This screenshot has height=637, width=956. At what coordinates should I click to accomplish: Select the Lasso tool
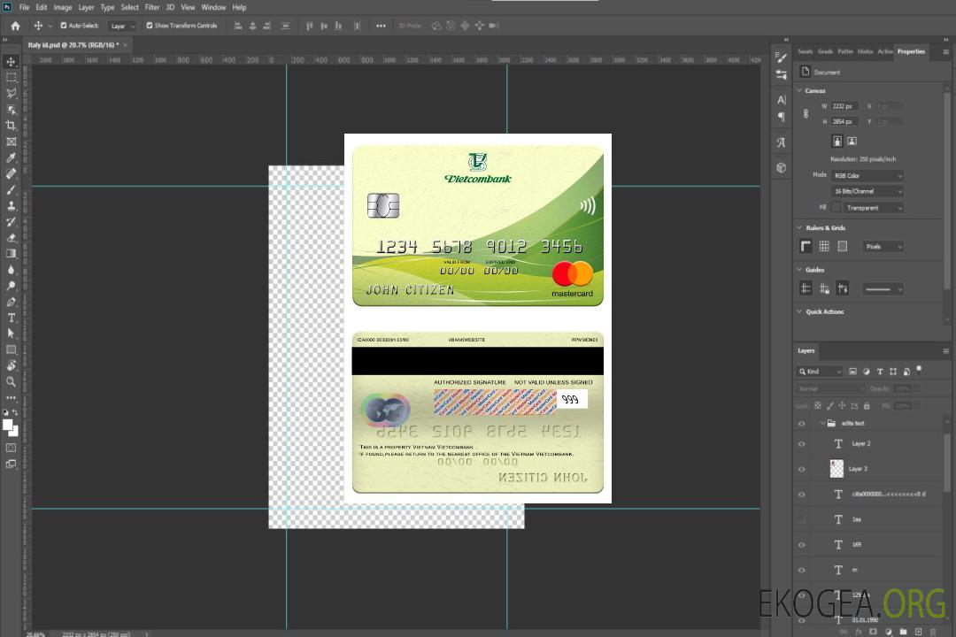11,93
